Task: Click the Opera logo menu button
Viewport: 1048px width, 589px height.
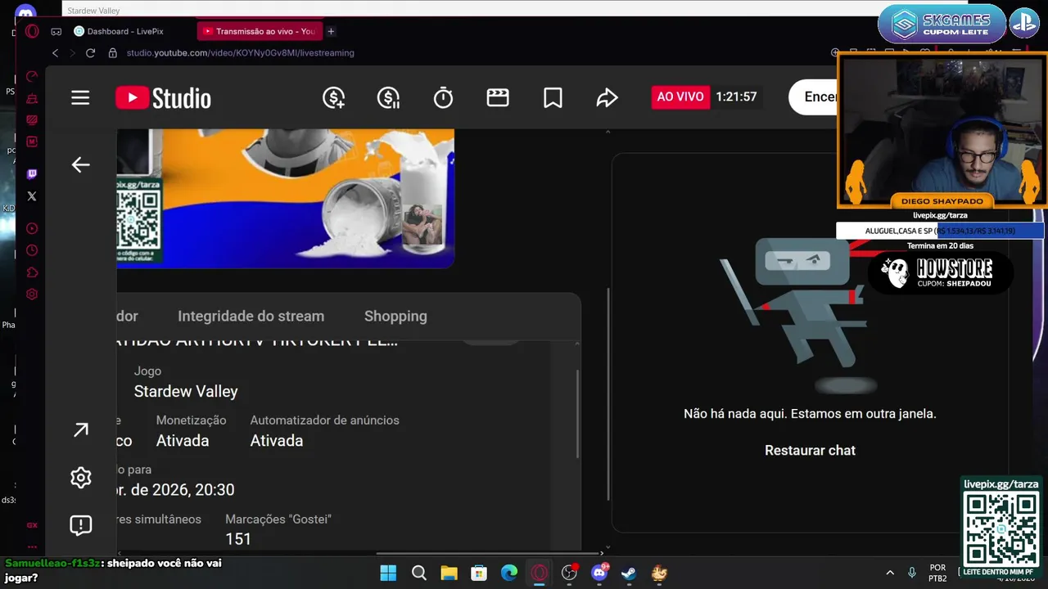Action: click(x=32, y=32)
